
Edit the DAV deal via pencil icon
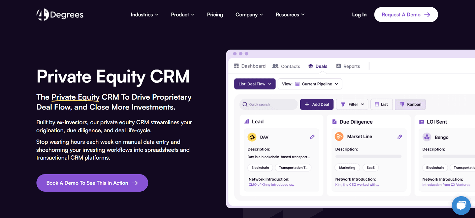[312, 137]
